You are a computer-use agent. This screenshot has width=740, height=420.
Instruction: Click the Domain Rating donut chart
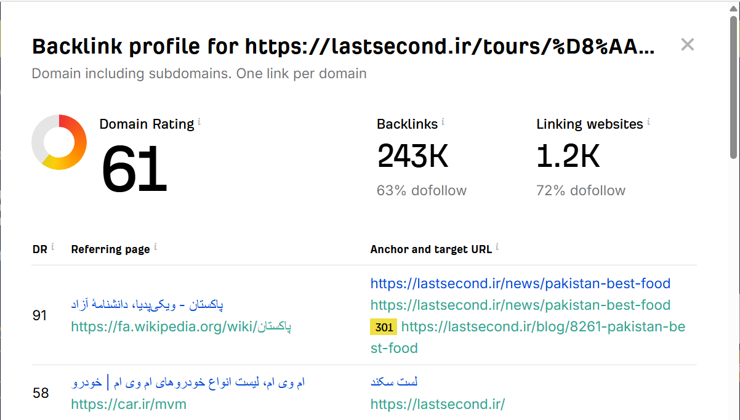tap(59, 142)
